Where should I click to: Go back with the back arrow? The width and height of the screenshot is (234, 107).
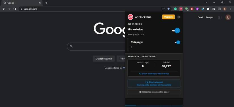tap(4, 9)
